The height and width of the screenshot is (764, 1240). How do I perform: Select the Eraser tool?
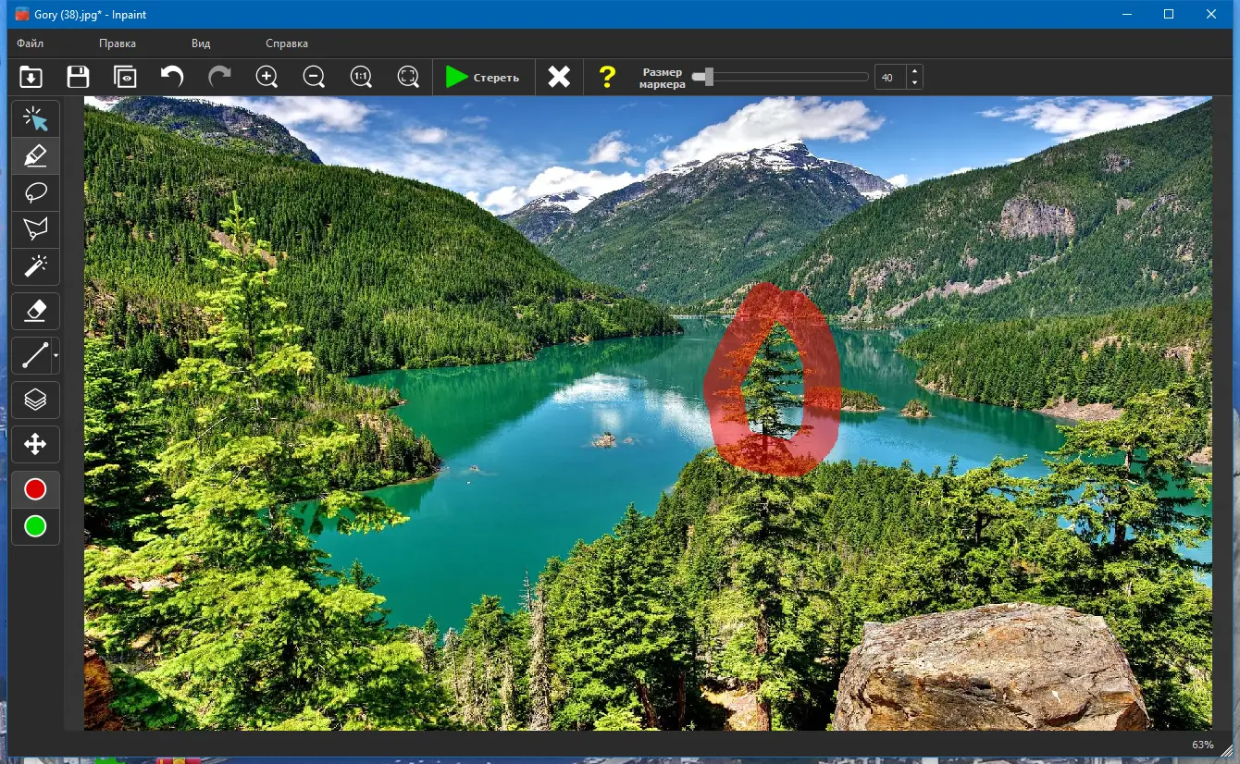[35, 311]
